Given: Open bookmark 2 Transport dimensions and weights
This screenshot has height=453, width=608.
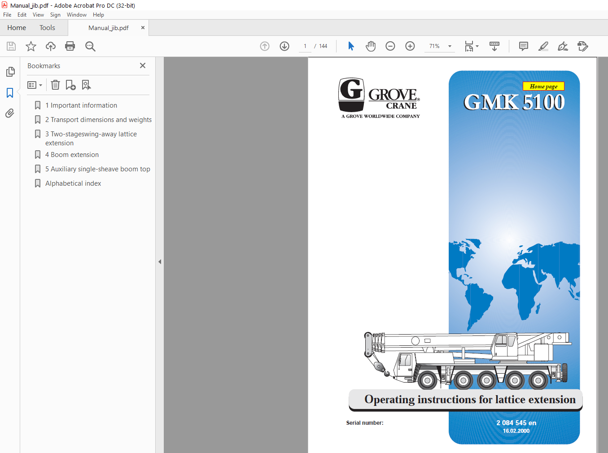Looking at the screenshot, I should pos(98,120).
